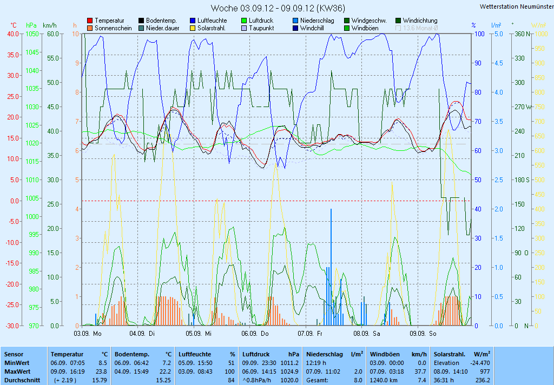Click the lavender Taupunkt legend swatch
Screen dimensions: 554x385
[244, 28]
